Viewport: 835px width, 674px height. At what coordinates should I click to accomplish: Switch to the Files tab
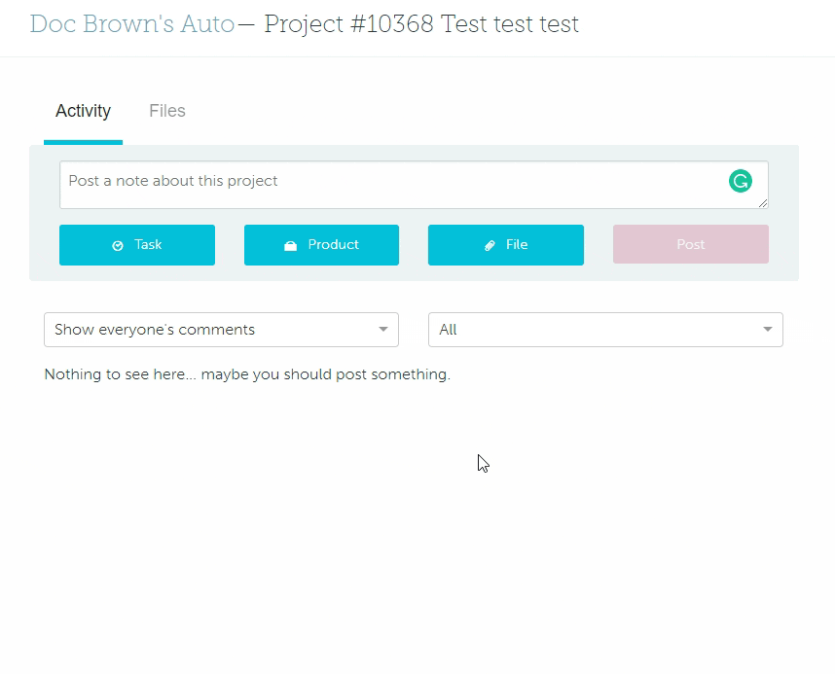pos(167,111)
